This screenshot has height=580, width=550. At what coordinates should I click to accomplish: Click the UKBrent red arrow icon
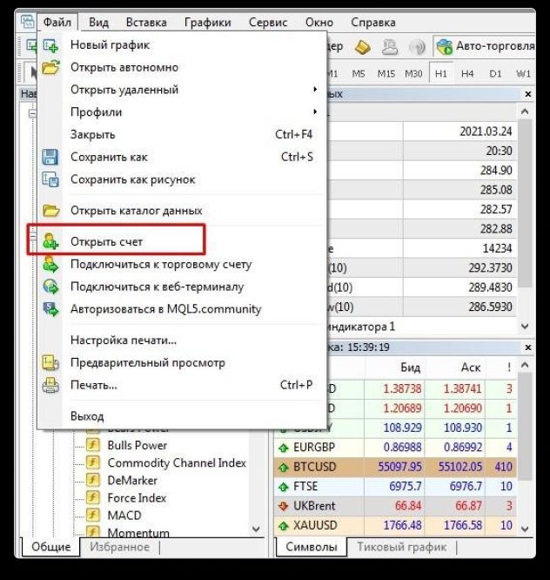coord(284,506)
